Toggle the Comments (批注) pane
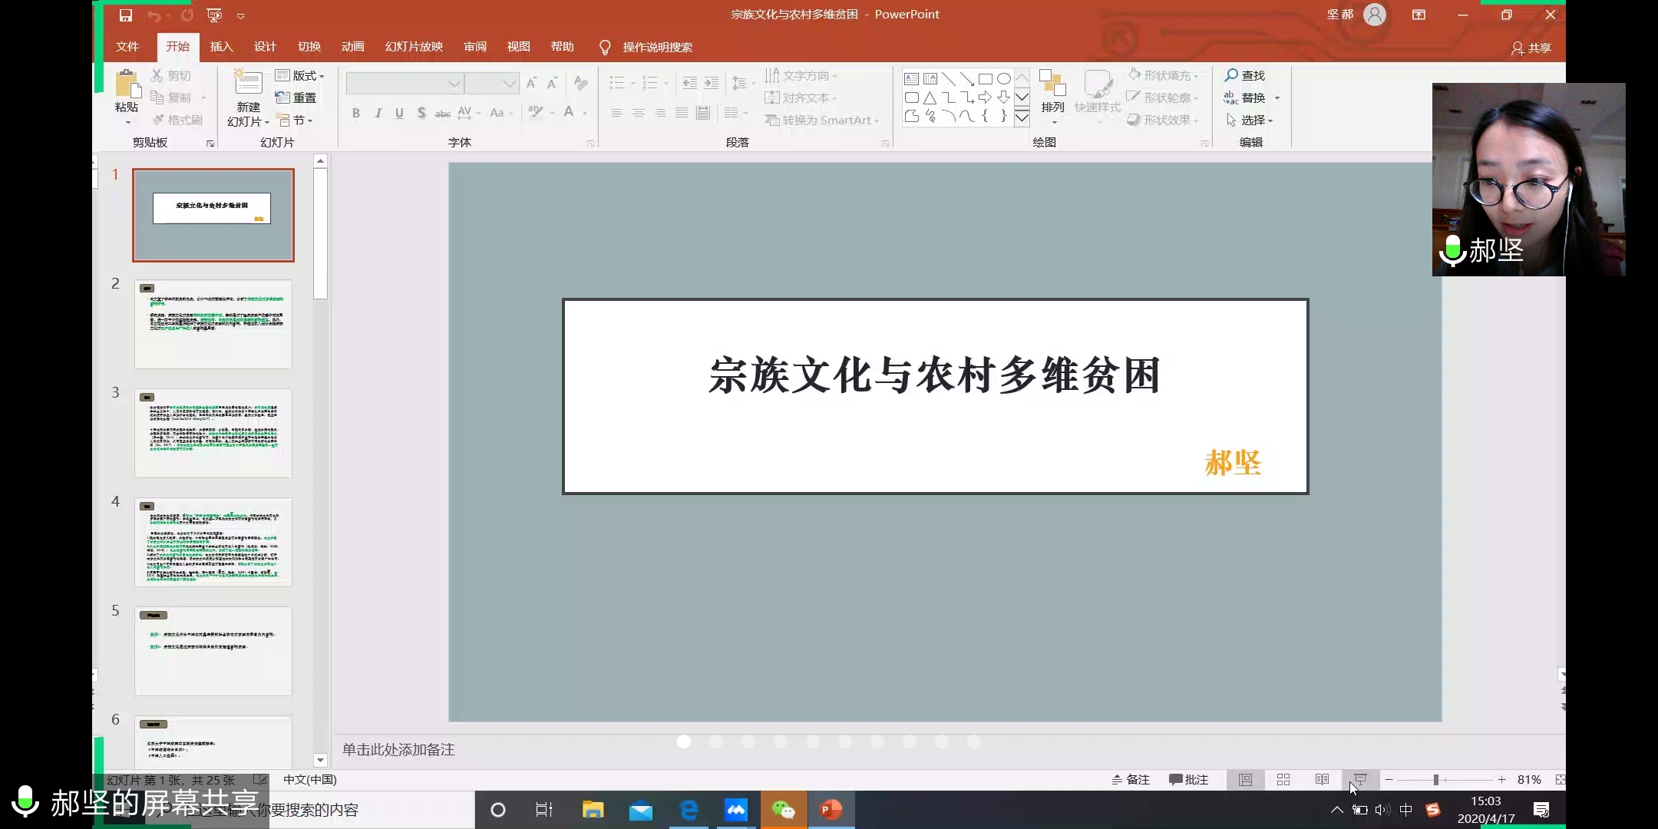Image resolution: width=1658 pixels, height=829 pixels. pos(1188,779)
